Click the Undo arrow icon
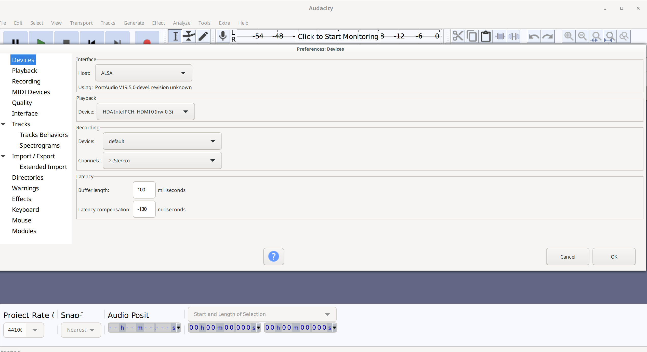This screenshot has height=352, width=647. (534, 36)
